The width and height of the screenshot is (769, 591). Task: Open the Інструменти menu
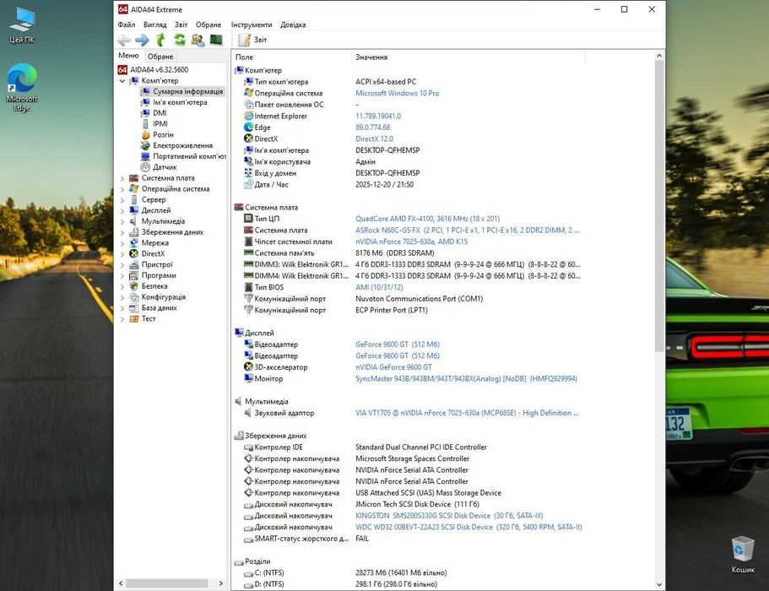pos(252,24)
